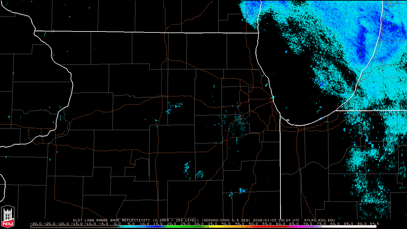The height and width of the screenshot is (229, 407).
Task: Click the "50.0" scale label
Action: 253,224
